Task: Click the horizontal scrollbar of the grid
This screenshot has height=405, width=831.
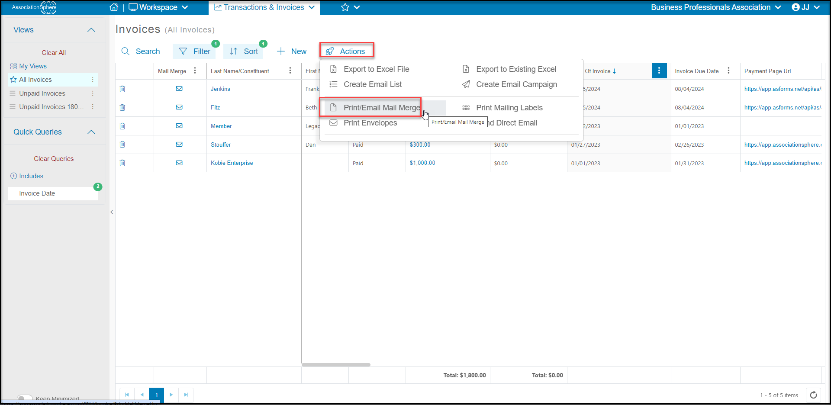Action: tap(336, 365)
